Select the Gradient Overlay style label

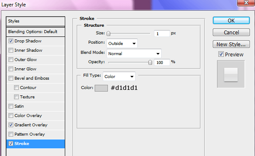31,125
